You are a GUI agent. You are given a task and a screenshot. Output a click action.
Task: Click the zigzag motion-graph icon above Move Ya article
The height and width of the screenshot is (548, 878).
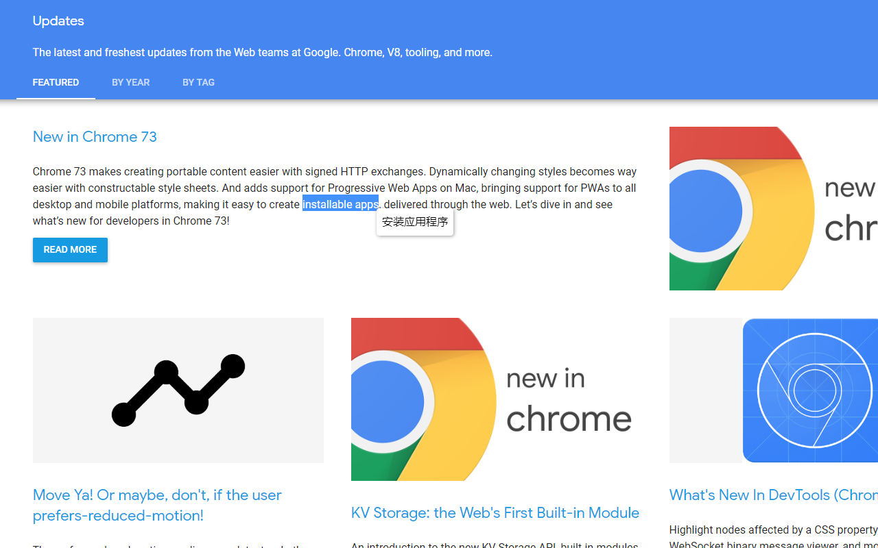tap(178, 390)
